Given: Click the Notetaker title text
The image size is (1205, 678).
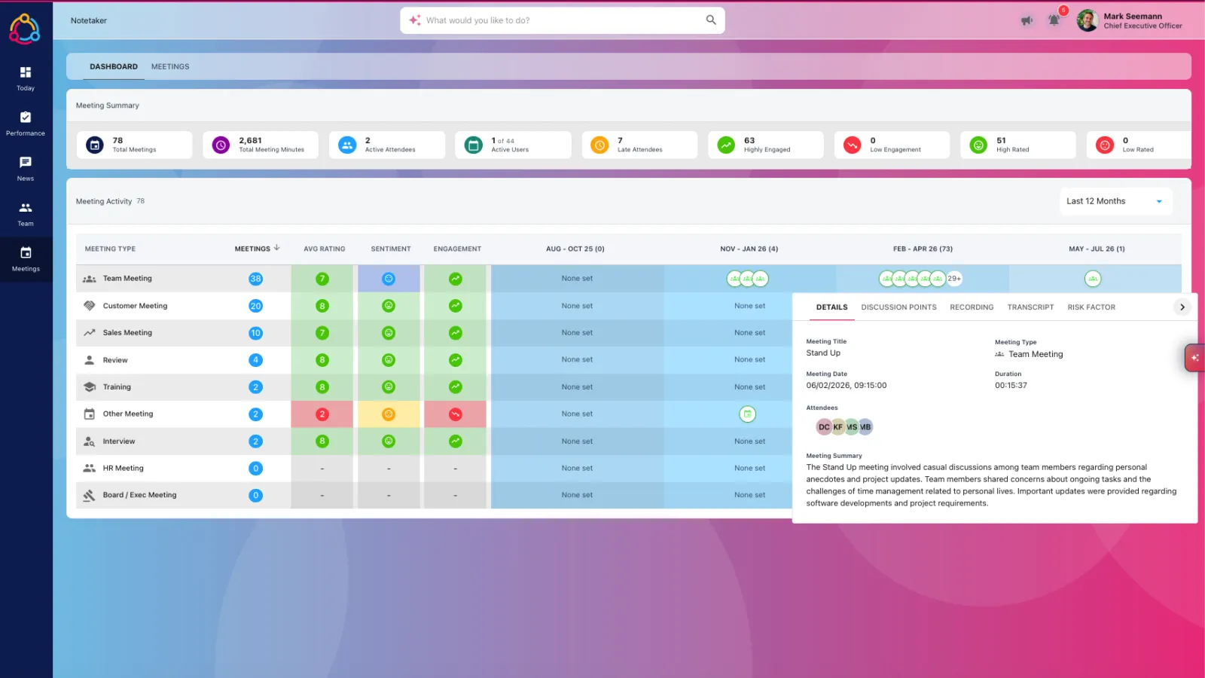Looking at the screenshot, I should (89, 20).
